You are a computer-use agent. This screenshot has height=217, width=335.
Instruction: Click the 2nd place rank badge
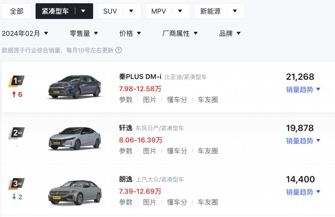point(16,133)
